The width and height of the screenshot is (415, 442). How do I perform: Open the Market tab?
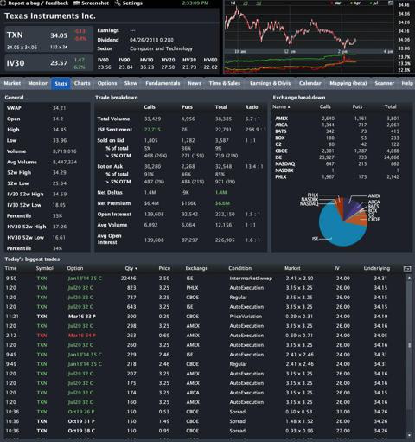(12, 83)
